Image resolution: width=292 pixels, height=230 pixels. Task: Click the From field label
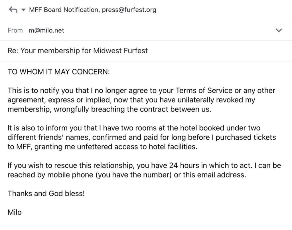[15, 30]
